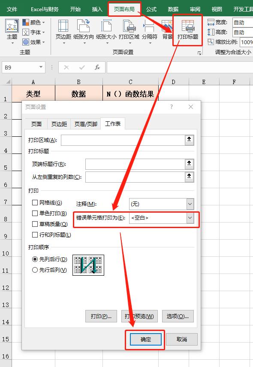
Task: Click range picker for 从左侧重复的列数
Action: click(x=189, y=177)
